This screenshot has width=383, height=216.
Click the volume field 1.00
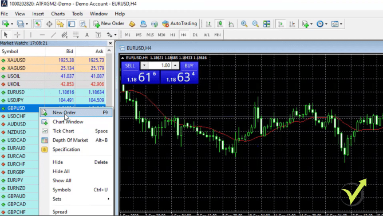(160, 66)
